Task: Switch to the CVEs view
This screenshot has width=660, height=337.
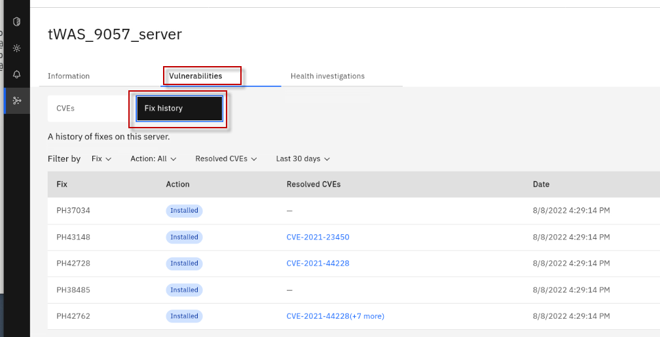Action: (x=65, y=108)
